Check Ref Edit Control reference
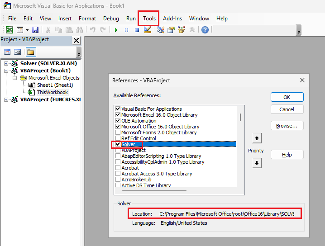 [x=118, y=138]
